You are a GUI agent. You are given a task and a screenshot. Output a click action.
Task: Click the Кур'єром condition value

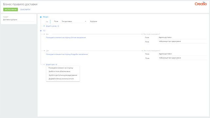pyautogui.click(x=94, y=21)
